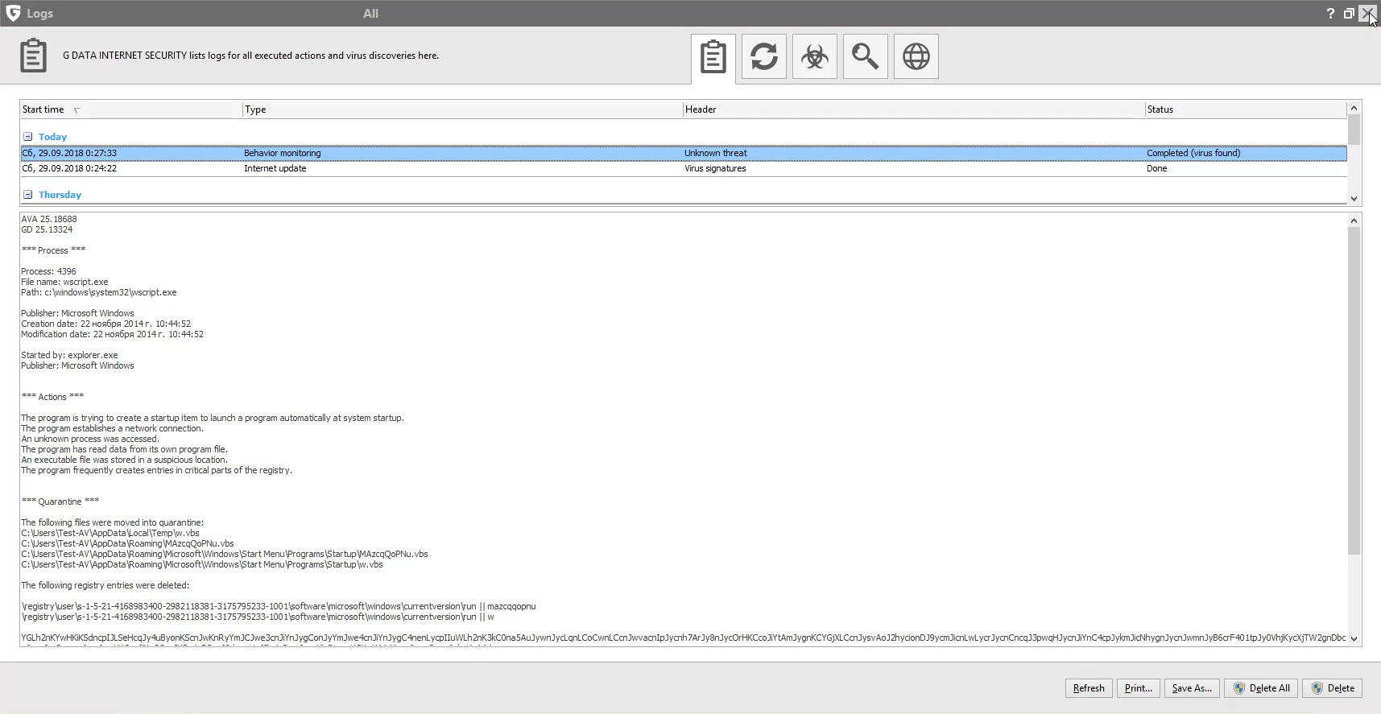Click 'An unknown process was accessed.' line
The width and height of the screenshot is (1381, 714).
(x=90, y=439)
